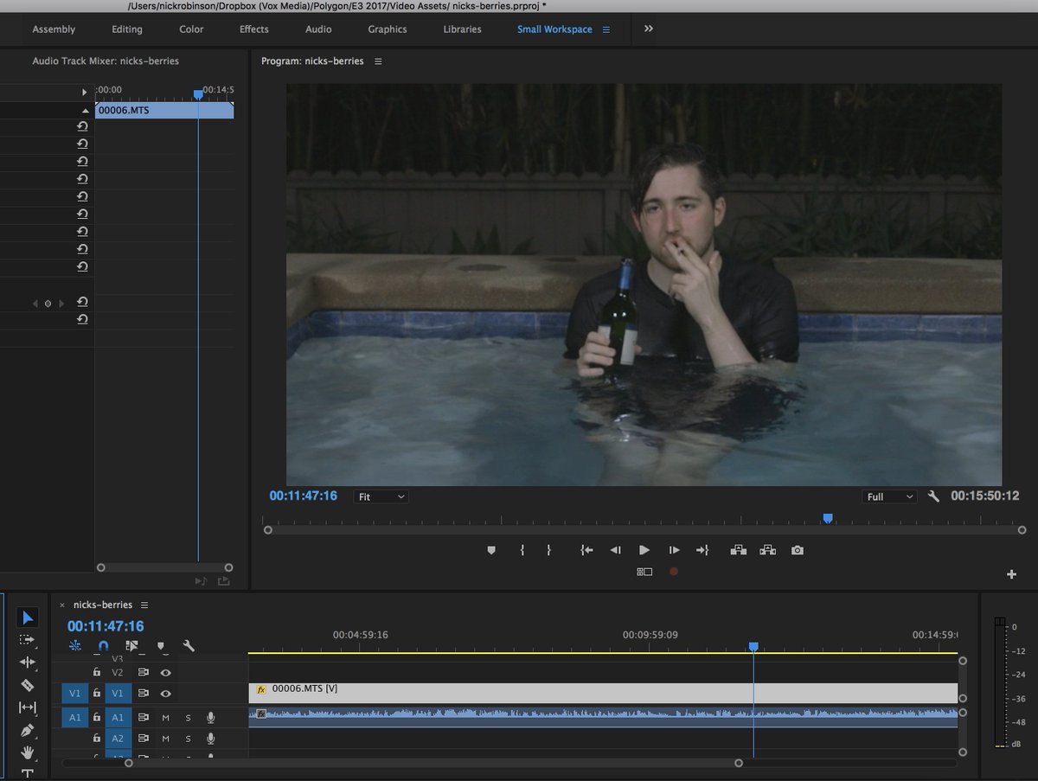This screenshot has width=1038, height=781.
Task: Hide the V1 track output with eye icon
Action: coord(165,694)
